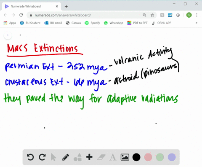Open the Canvas bookmark
The height and width of the screenshot is (167, 202).
coord(73,23)
